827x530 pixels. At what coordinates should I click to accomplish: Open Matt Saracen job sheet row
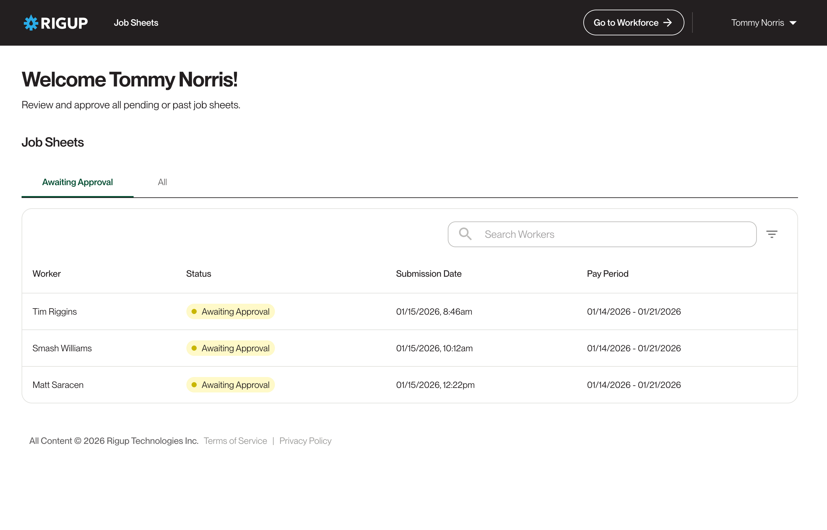[58, 385]
